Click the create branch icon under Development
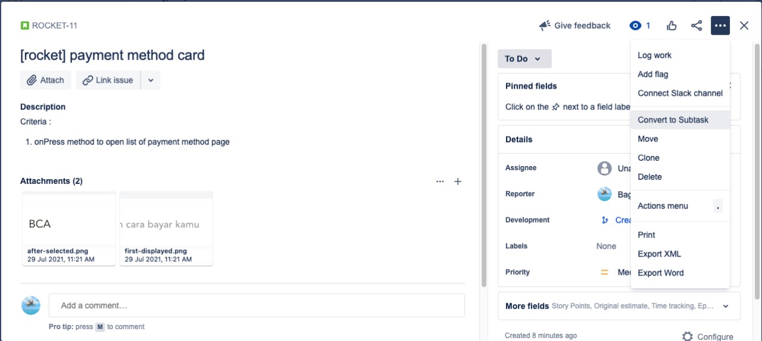The height and width of the screenshot is (341, 762). click(x=605, y=220)
